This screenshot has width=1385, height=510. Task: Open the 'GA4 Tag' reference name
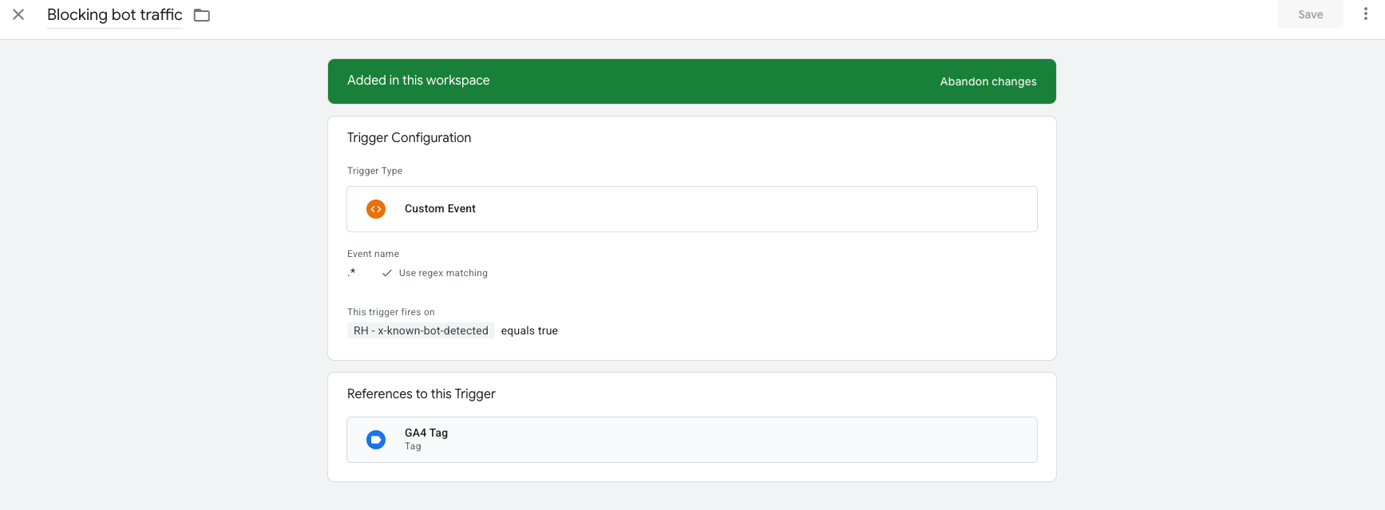[425, 433]
